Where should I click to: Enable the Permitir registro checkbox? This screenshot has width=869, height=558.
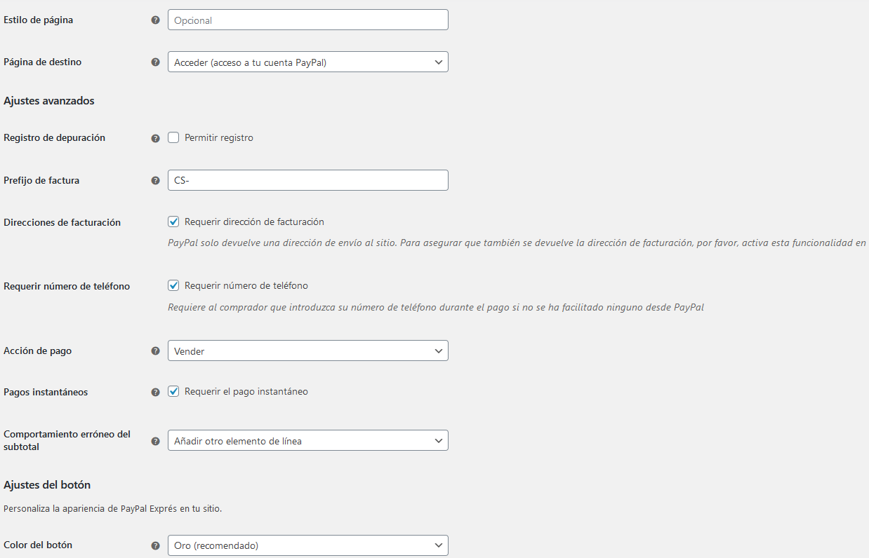point(173,137)
